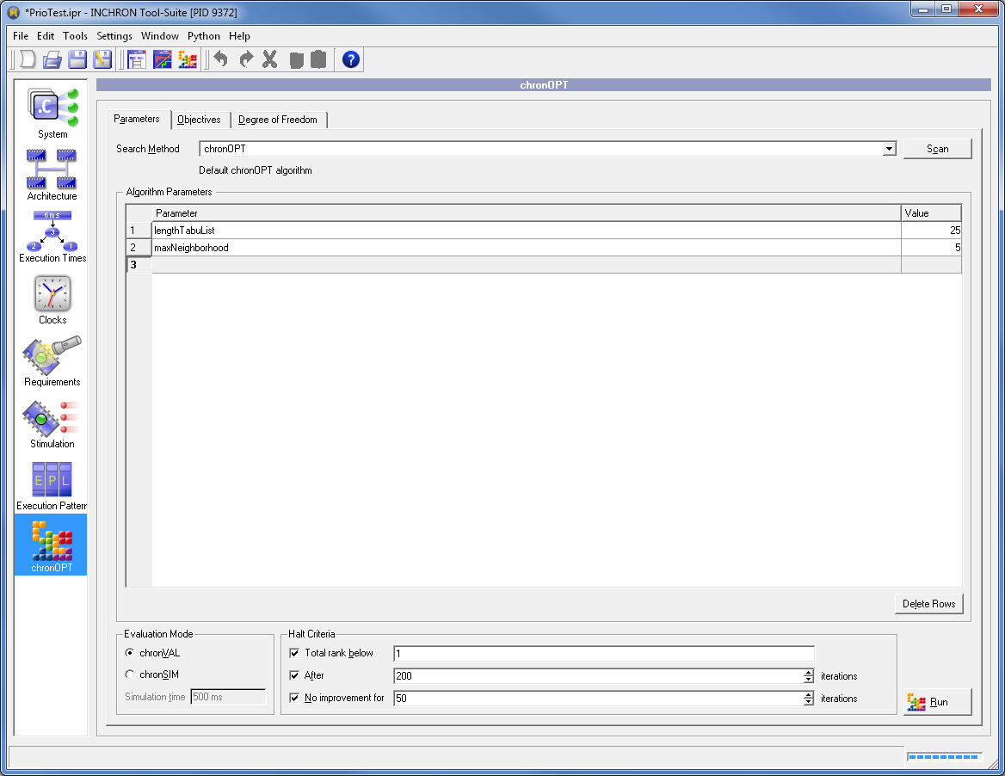Increase the After iterations value

809,672
